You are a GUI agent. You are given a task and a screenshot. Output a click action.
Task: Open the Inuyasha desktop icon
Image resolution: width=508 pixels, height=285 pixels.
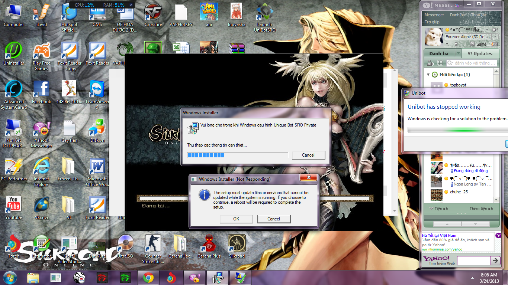(x=237, y=16)
